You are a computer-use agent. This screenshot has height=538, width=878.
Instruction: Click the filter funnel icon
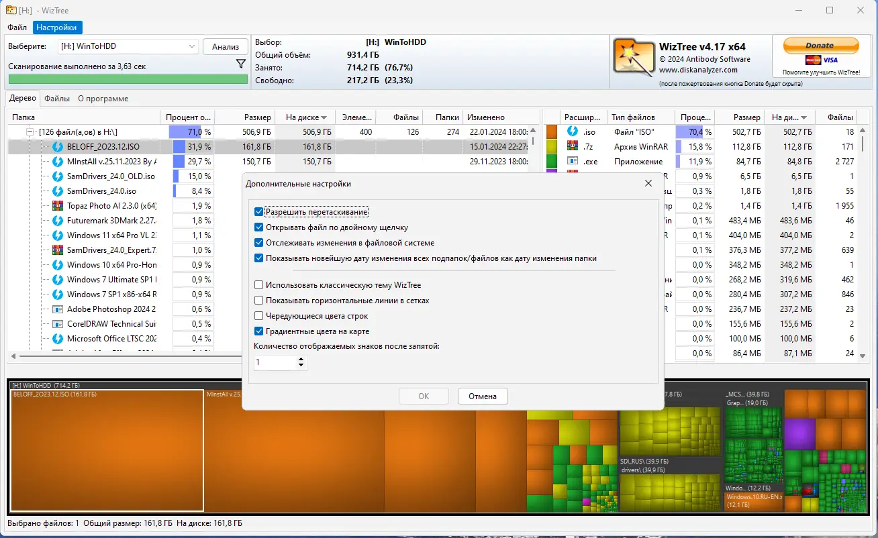point(241,64)
